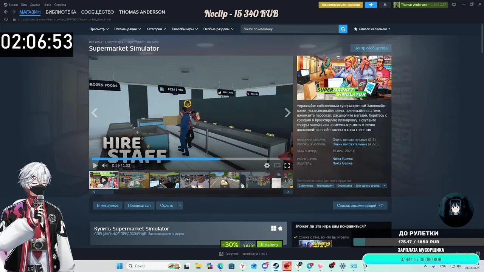Open dropdown arrow next to Скрыть
The width and height of the screenshot is (484, 272).
(180, 206)
